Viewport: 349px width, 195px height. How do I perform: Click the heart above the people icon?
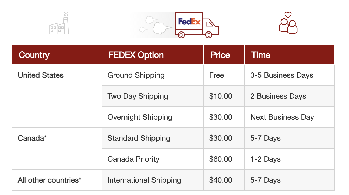tap(288, 15)
